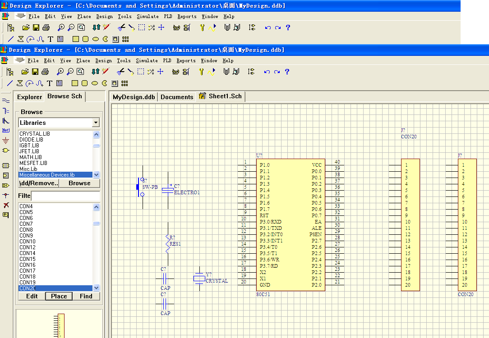The image size is (489, 338).
Task: Select CON12 in the component list
Action: (x=28, y=247)
